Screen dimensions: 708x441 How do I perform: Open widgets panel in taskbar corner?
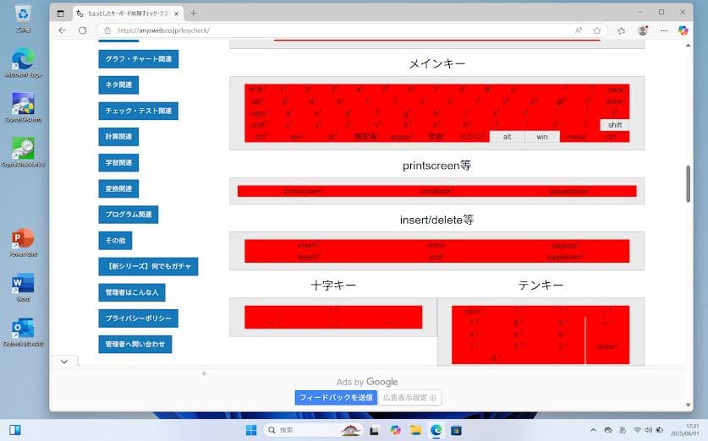pos(15,430)
